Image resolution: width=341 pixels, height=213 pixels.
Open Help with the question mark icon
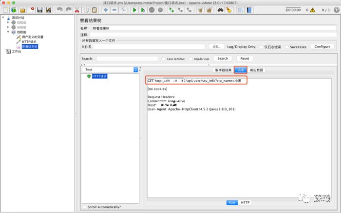pyautogui.click(x=249, y=10)
